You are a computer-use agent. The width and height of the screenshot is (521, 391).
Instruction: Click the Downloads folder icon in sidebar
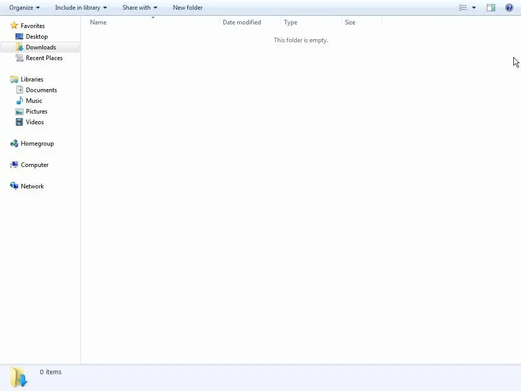(x=19, y=47)
